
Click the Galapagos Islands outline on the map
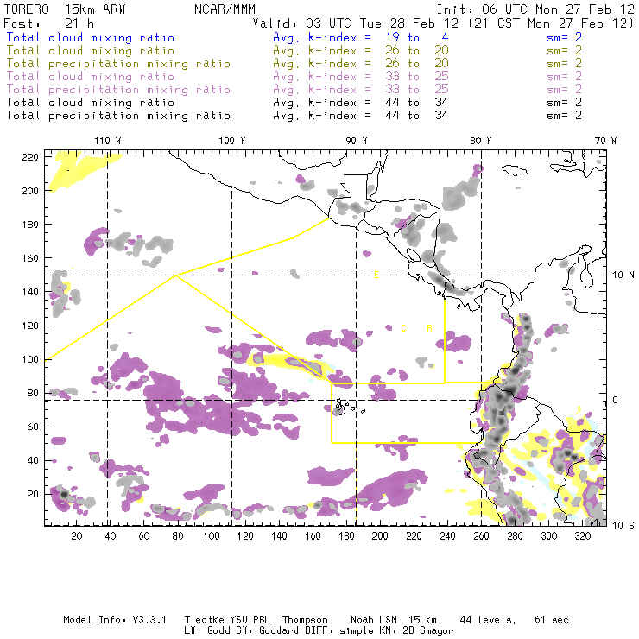(343, 407)
